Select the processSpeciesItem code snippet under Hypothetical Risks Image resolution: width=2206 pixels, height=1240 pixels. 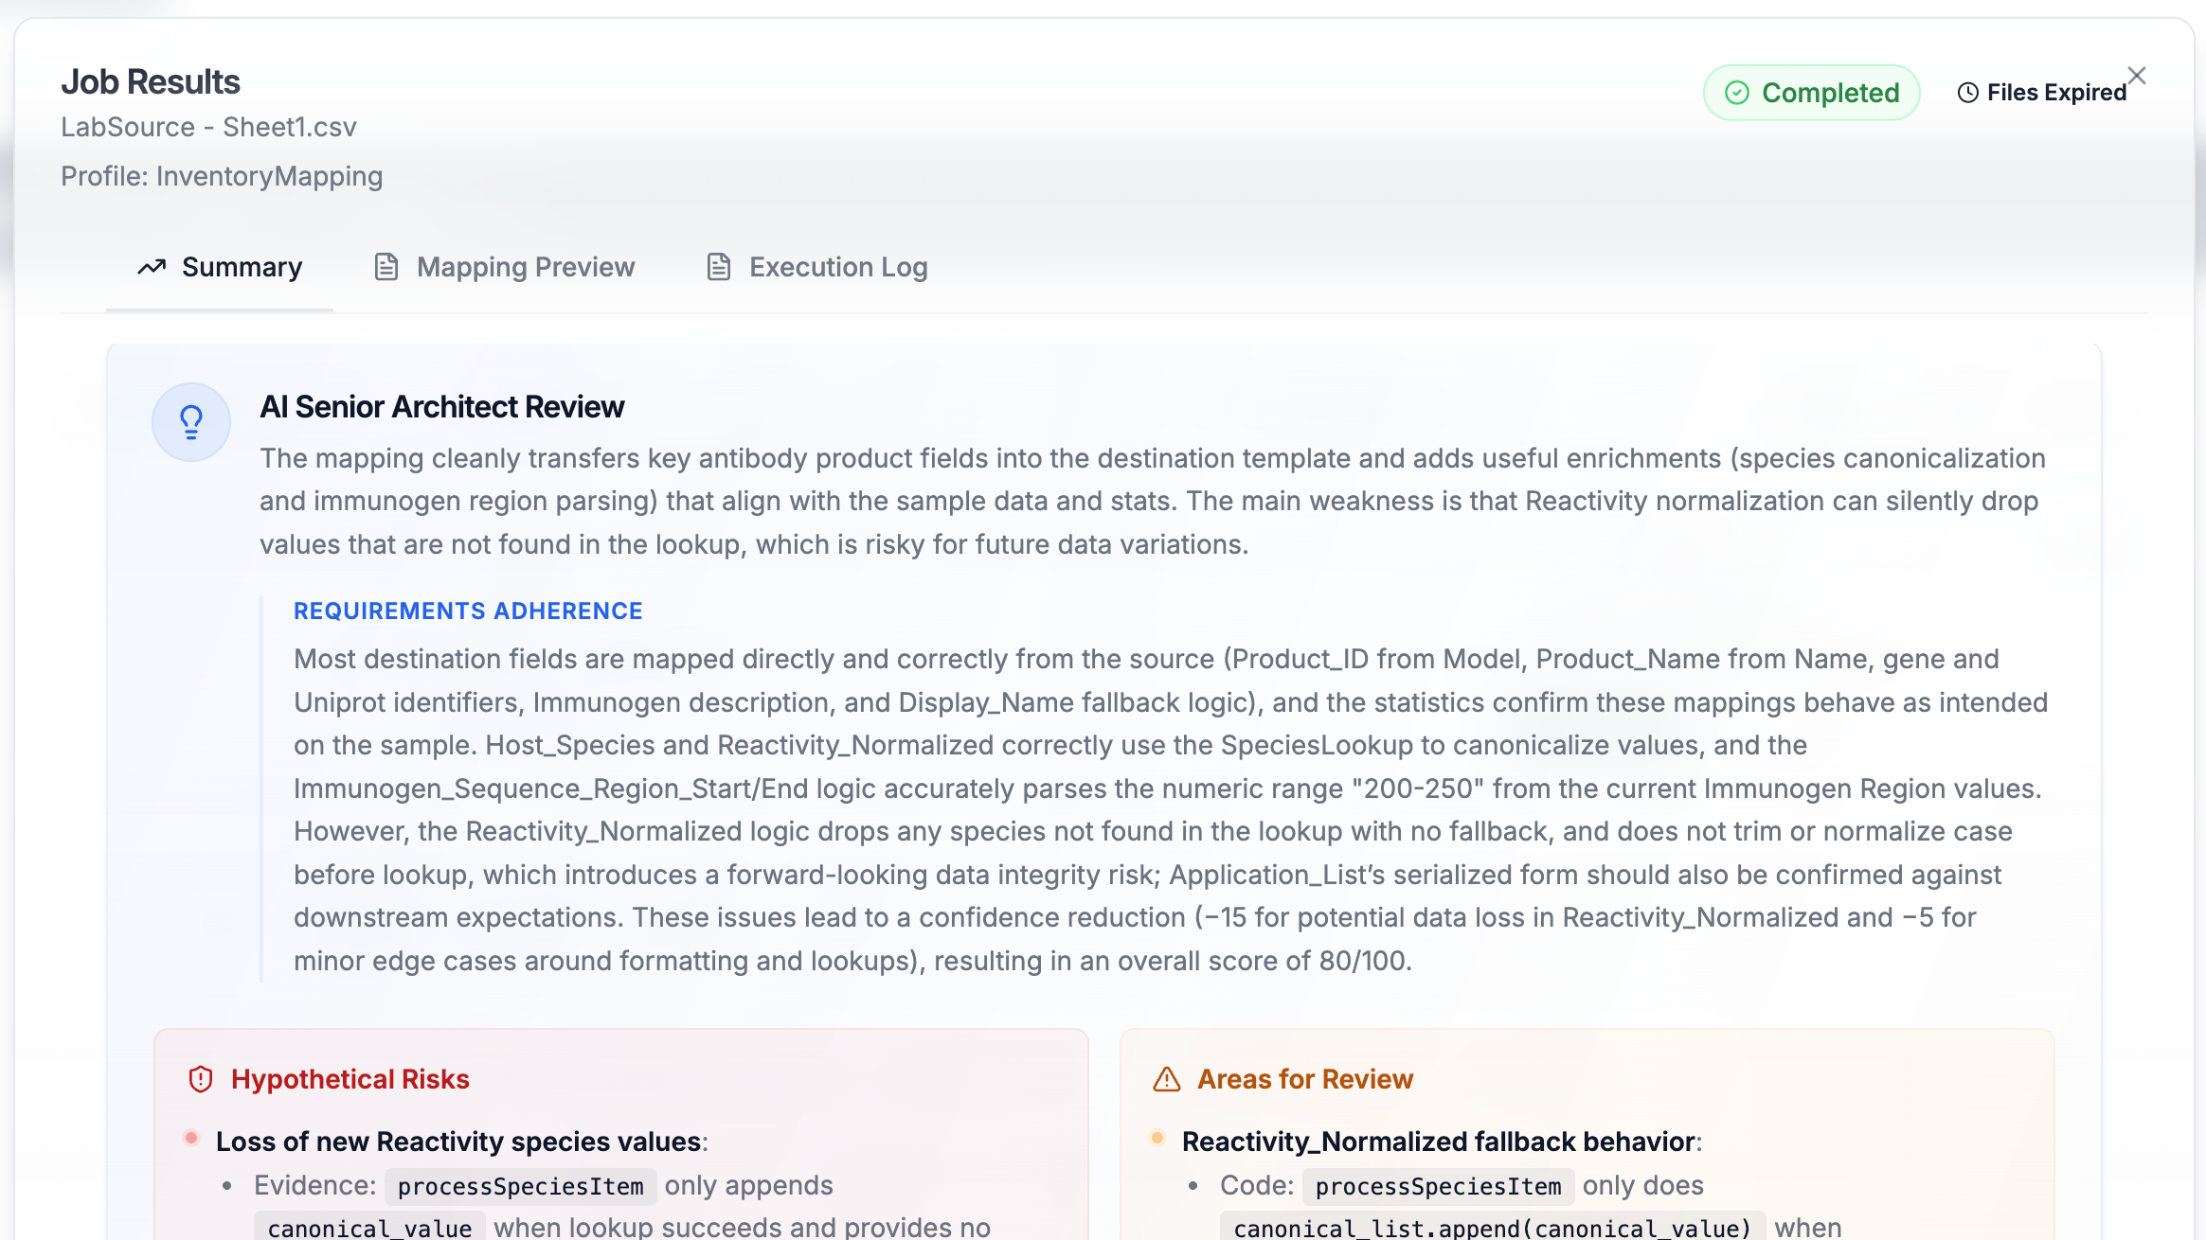(x=520, y=1185)
